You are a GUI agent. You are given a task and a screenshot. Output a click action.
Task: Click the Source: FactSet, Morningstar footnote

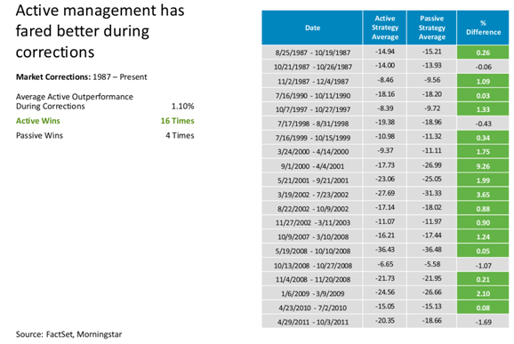click(x=68, y=334)
